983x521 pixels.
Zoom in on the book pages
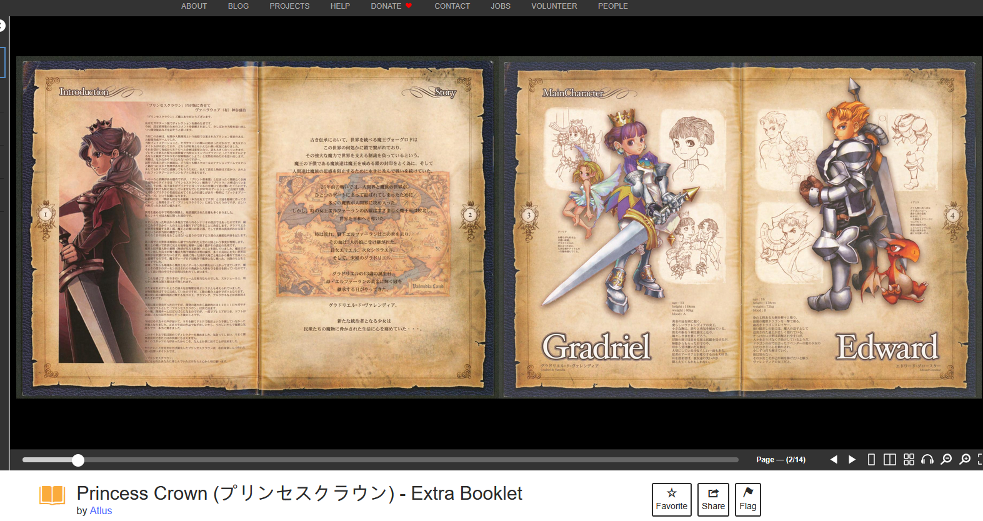[965, 460]
